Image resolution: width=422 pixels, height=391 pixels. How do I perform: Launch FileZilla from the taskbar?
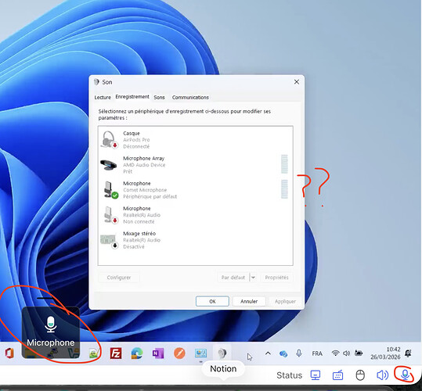(116, 353)
